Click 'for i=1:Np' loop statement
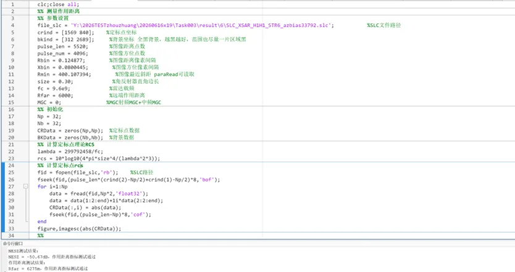 point(52,186)
